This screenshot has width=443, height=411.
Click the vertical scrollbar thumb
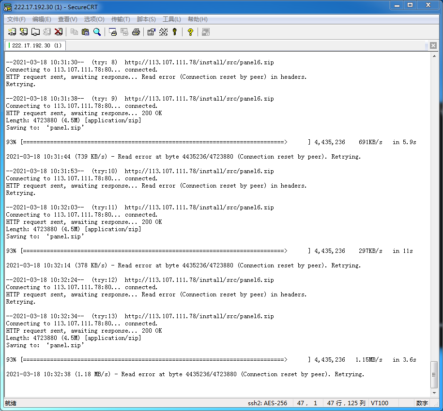point(434,374)
